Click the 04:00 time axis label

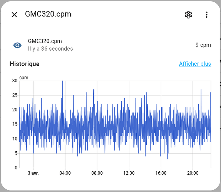pos(65,173)
